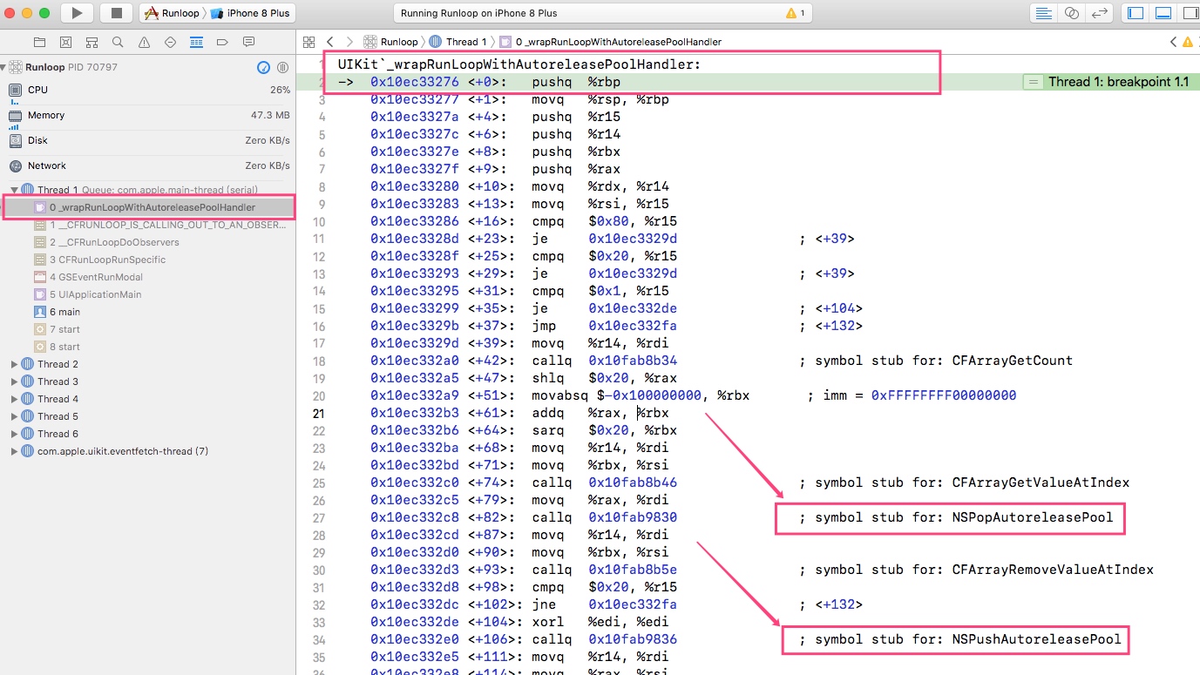The height and width of the screenshot is (675, 1200).
Task: Open the CPU usage gauge
Action: click(x=37, y=90)
